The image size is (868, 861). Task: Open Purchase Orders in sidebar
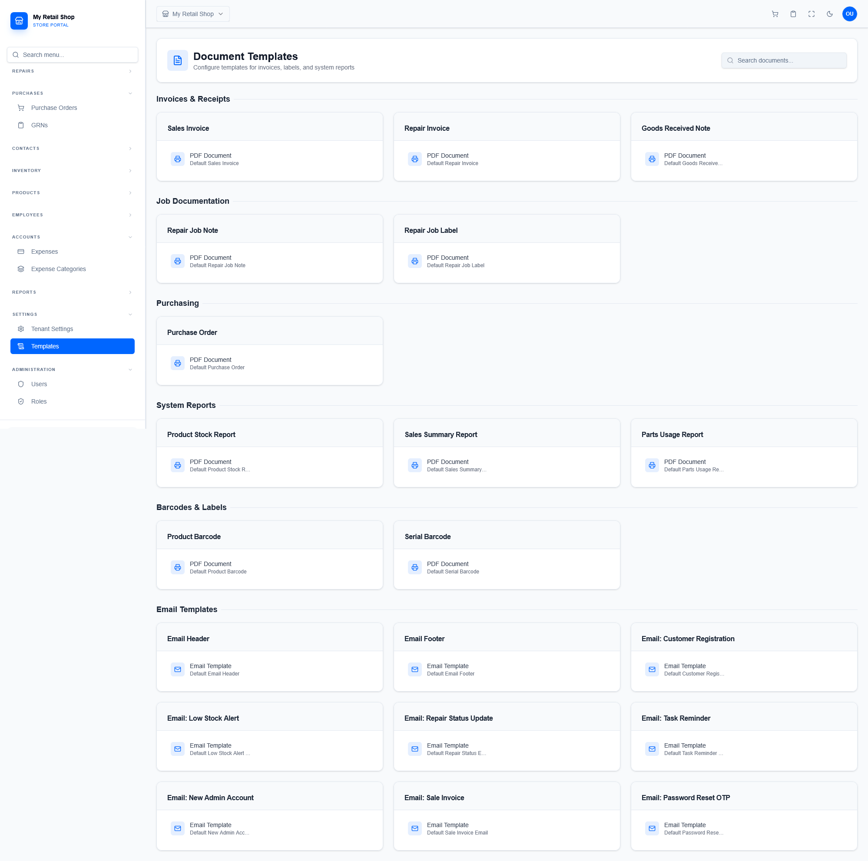(72, 108)
